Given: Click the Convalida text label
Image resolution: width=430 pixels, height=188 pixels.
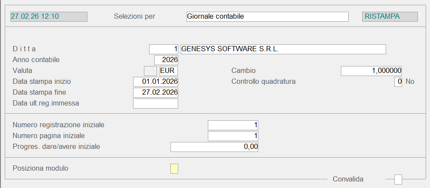Looking at the screenshot, I should (x=348, y=179).
